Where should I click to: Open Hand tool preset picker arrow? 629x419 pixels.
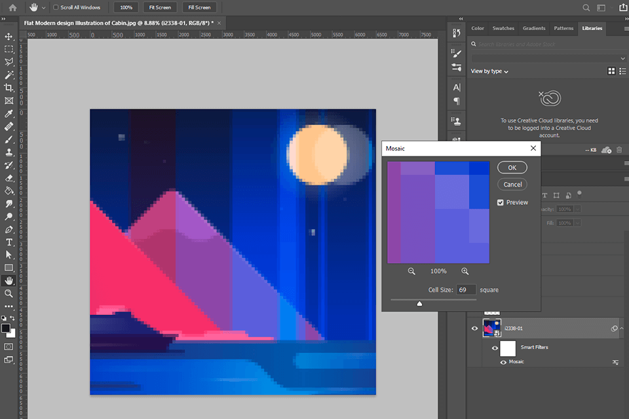44,8
